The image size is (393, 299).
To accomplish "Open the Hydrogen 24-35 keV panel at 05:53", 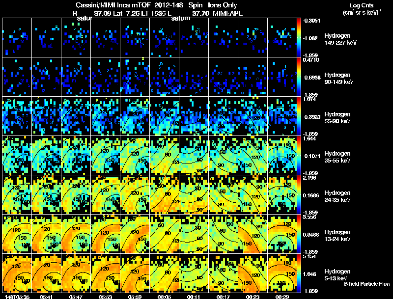I will [106, 195].
